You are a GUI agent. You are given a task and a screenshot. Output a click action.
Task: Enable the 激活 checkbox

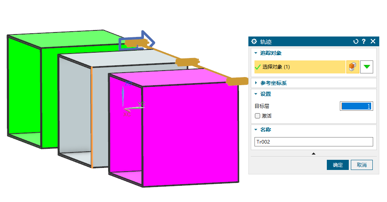[257, 116]
